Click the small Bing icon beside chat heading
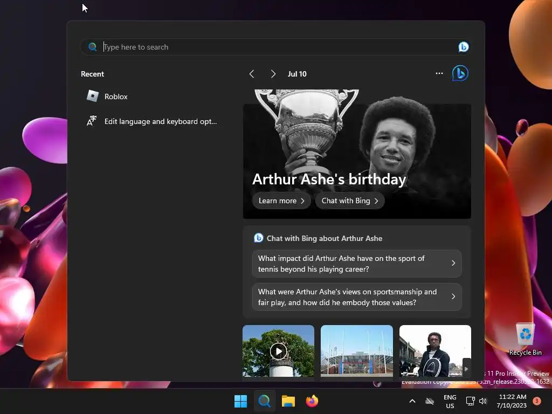552x414 pixels. click(258, 238)
